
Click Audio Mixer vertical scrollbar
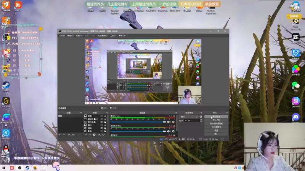click(177, 123)
